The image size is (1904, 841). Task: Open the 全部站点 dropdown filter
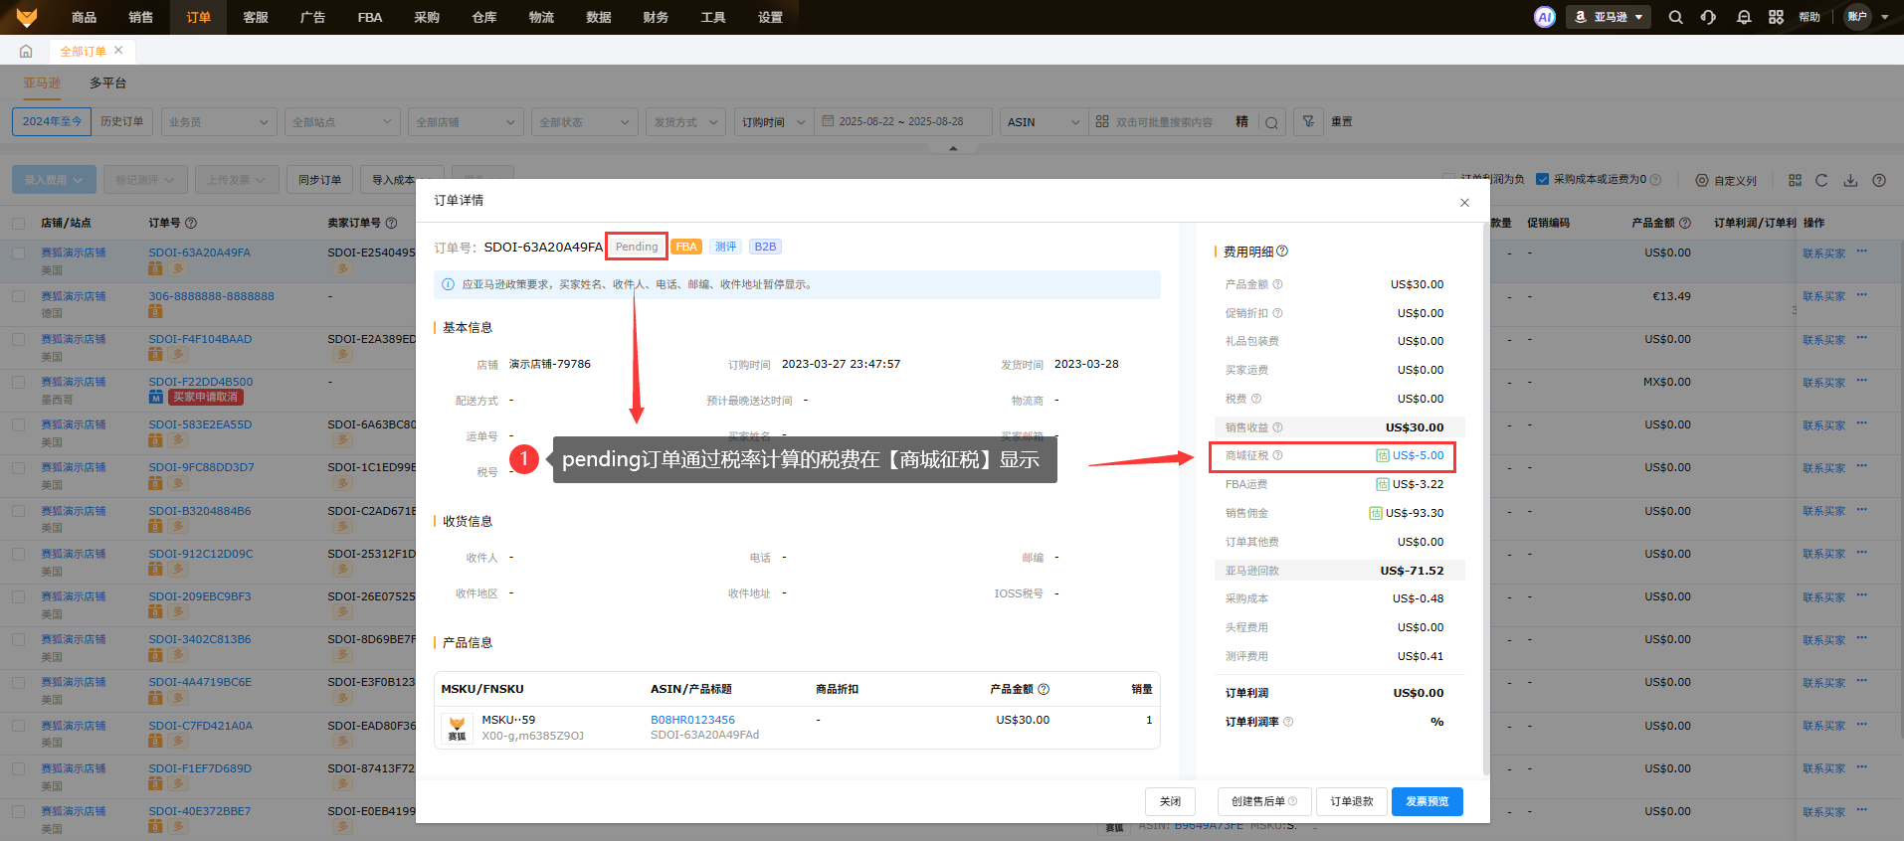(x=342, y=121)
